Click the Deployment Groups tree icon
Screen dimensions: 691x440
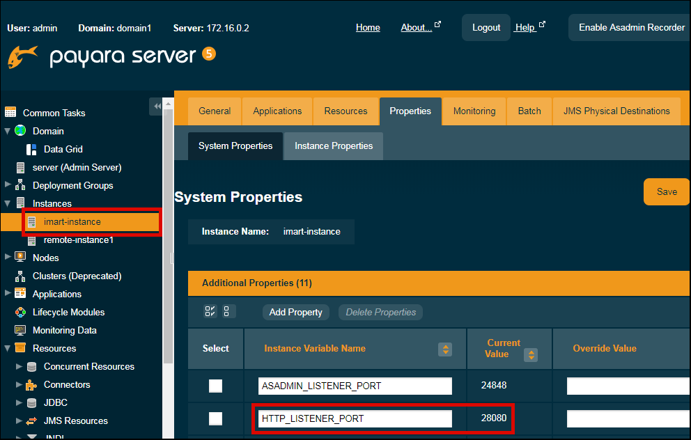click(20, 186)
